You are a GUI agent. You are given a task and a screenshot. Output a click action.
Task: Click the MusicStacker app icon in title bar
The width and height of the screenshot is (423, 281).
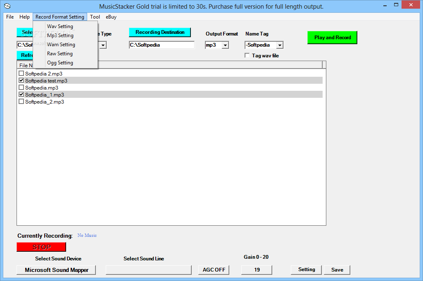7,6
